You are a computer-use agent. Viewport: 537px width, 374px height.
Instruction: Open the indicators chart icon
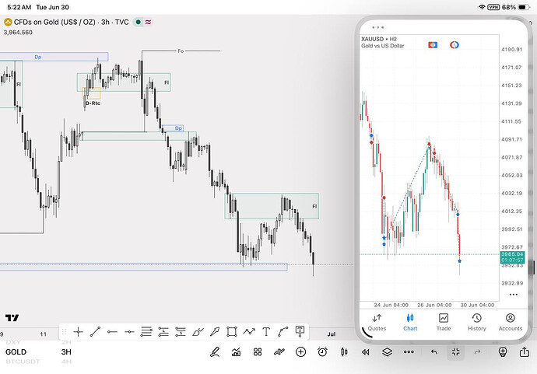tap(236, 351)
